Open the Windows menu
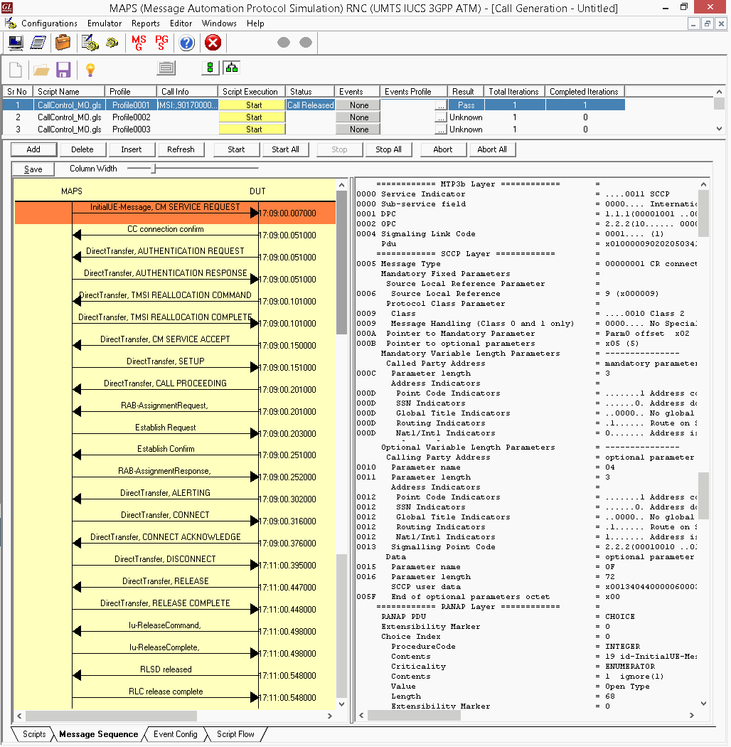731x747 pixels. pyautogui.click(x=219, y=23)
